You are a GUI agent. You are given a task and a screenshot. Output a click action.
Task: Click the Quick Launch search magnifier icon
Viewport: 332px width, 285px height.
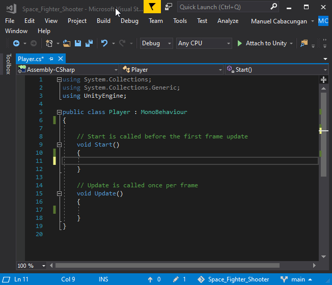pyautogui.click(x=274, y=7)
